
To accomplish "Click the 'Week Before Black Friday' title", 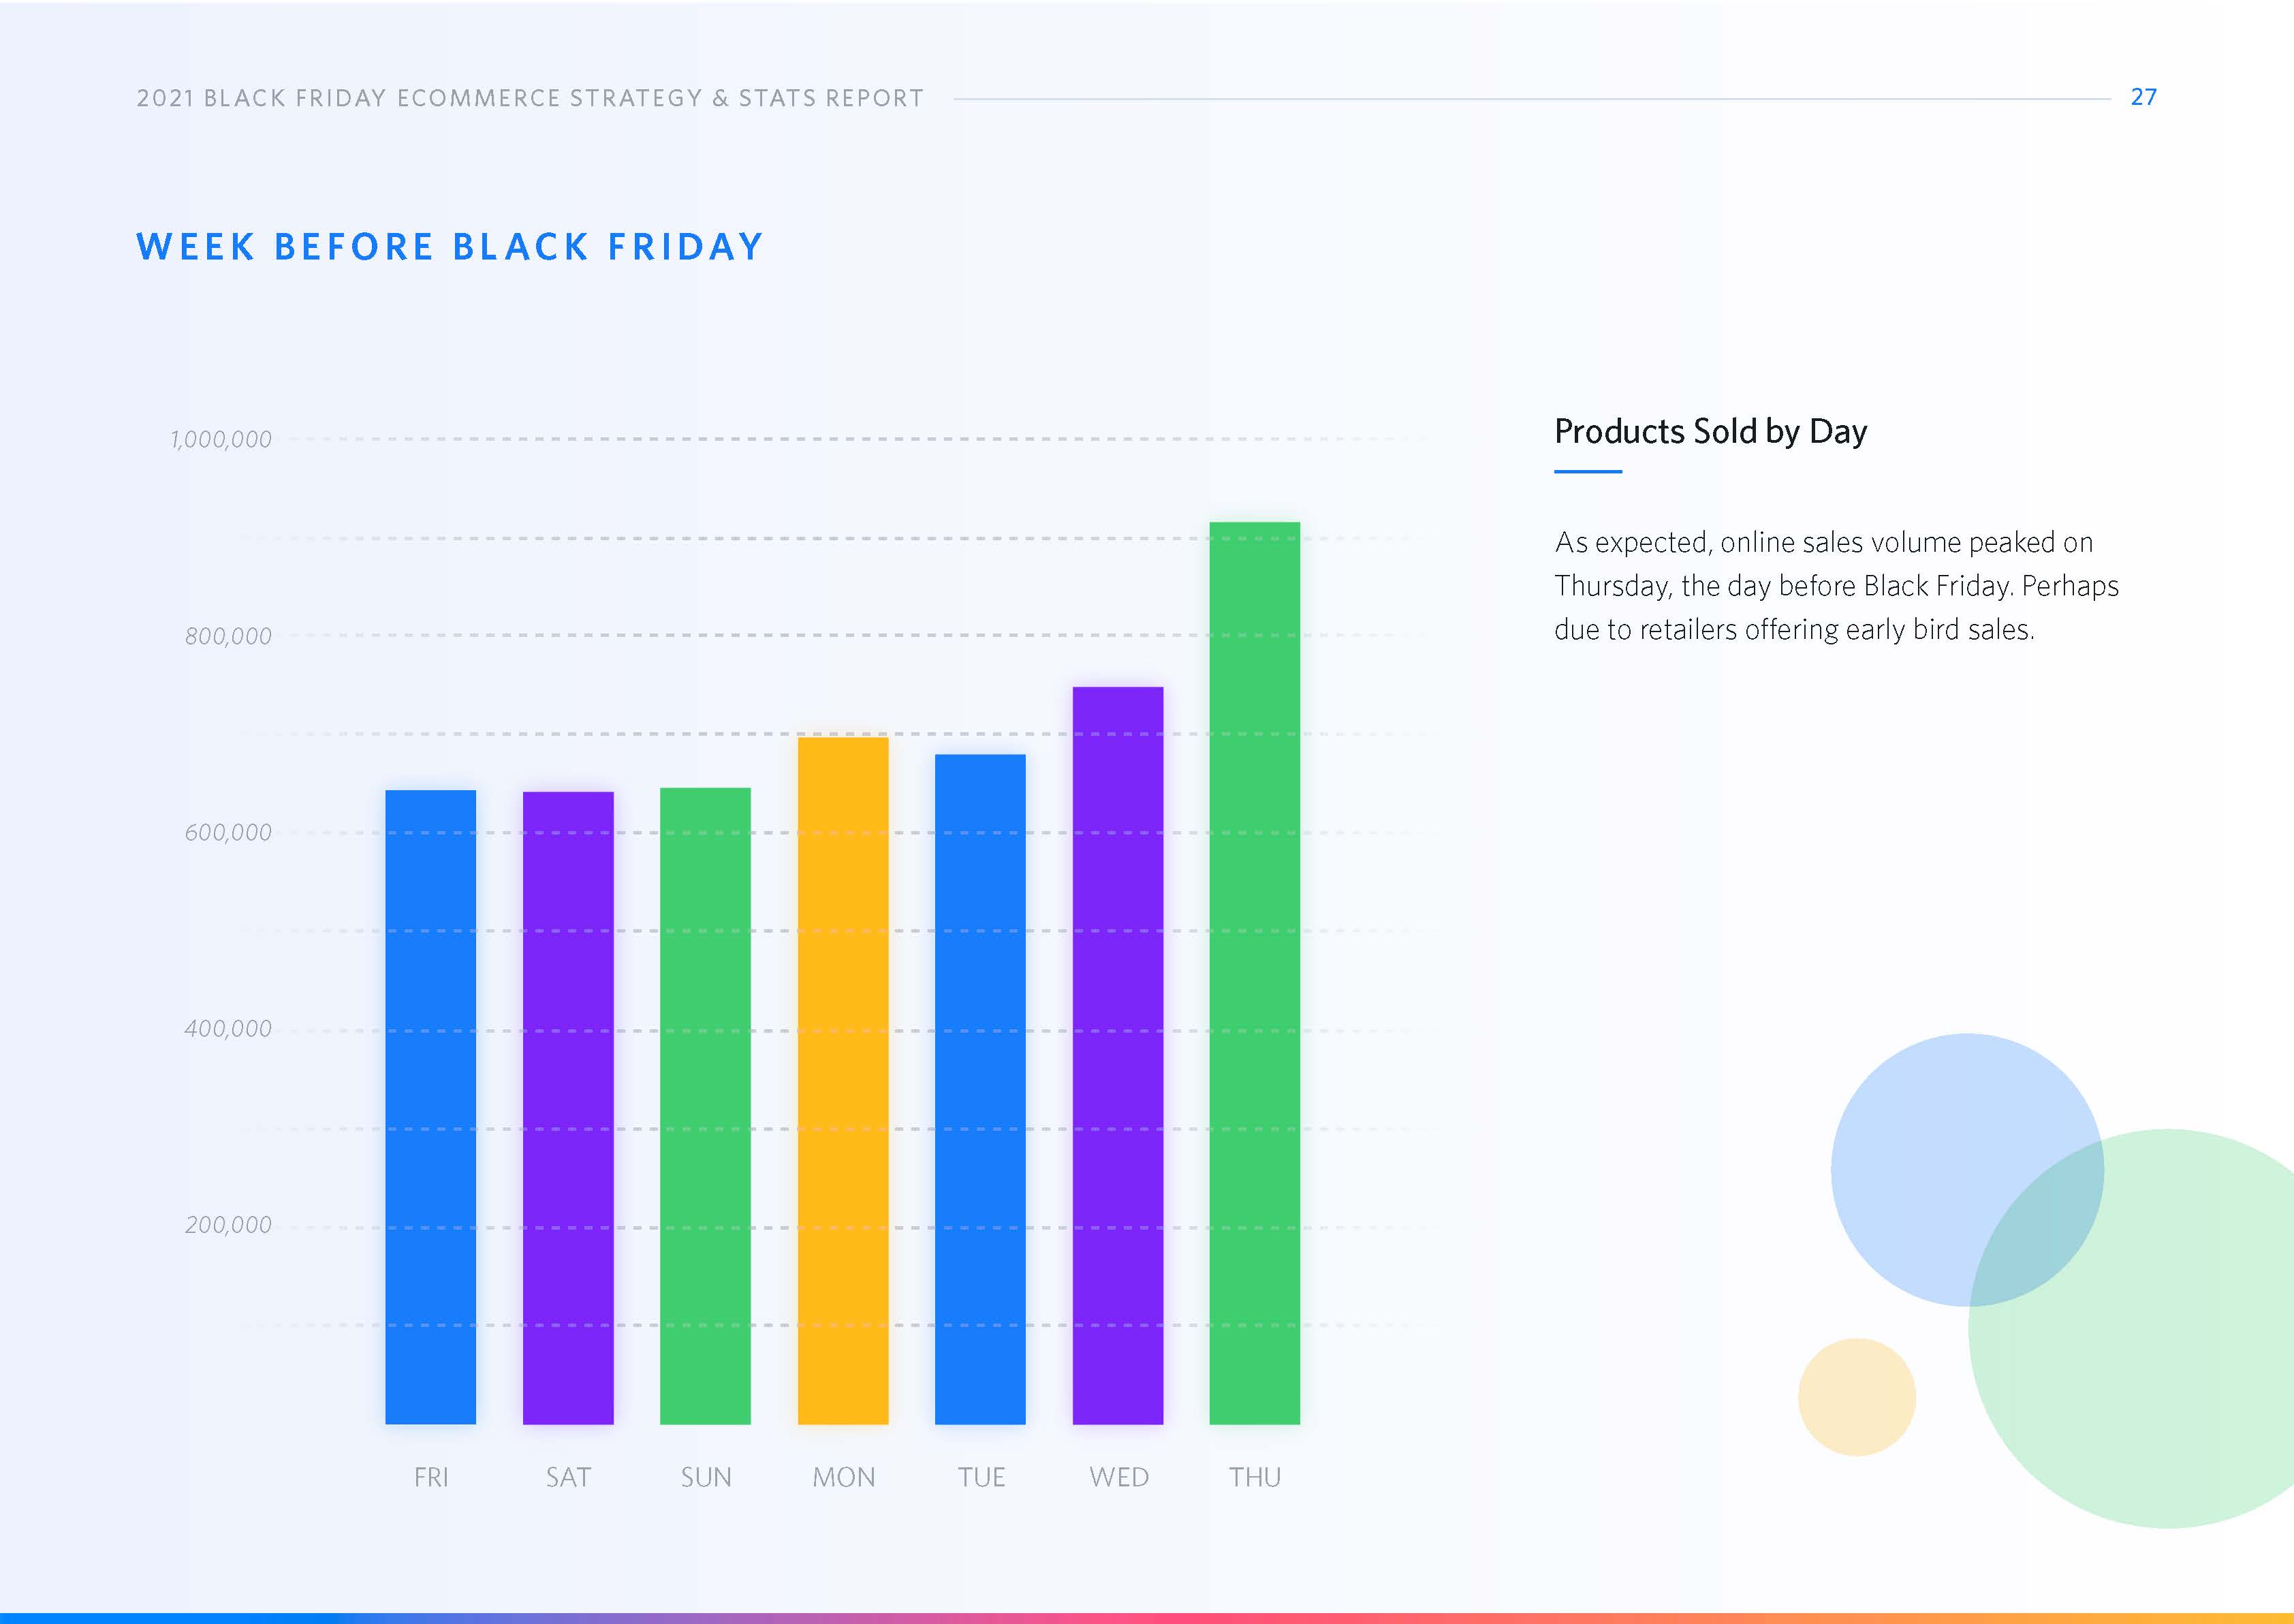I will pos(450,247).
